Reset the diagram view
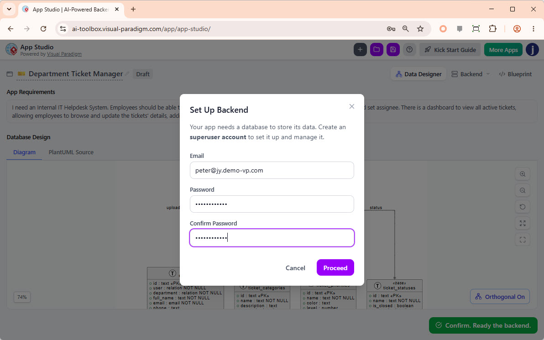Viewport: 544px width, 340px height. coord(522,207)
